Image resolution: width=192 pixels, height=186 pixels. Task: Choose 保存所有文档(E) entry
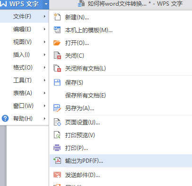(121, 95)
